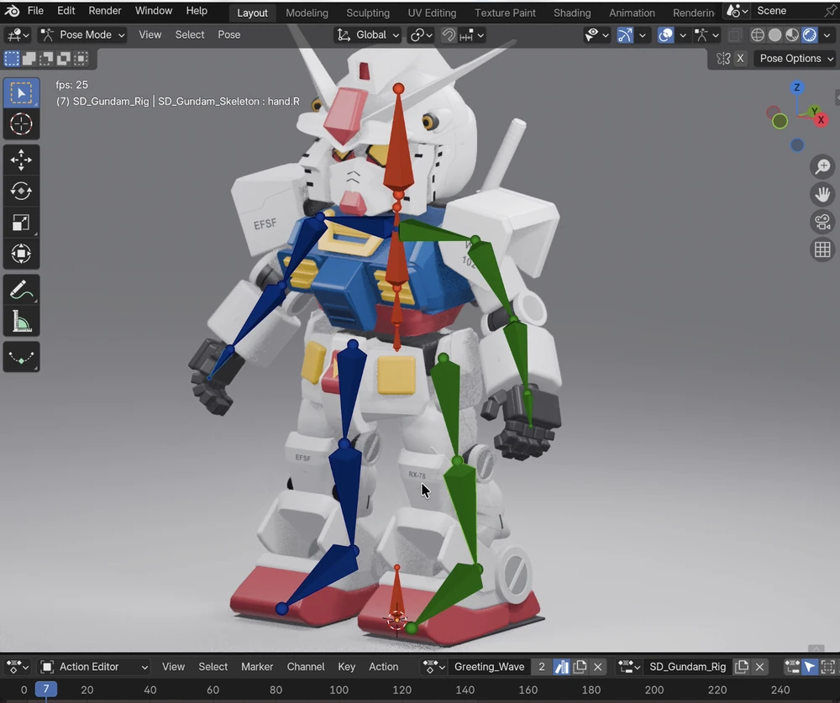Switch to rendered viewport shading

[810, 35]
